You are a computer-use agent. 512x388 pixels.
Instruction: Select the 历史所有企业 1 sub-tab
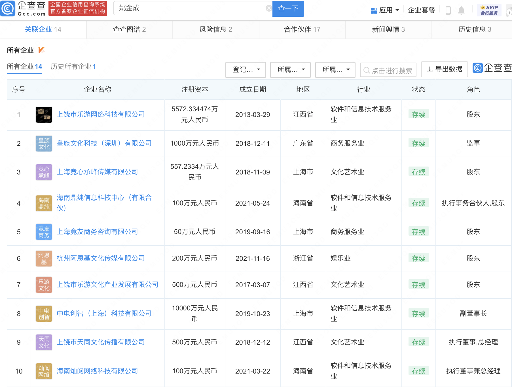coord(73,67)
